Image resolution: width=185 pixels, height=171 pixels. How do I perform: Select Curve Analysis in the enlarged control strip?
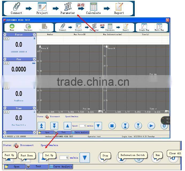61,167
